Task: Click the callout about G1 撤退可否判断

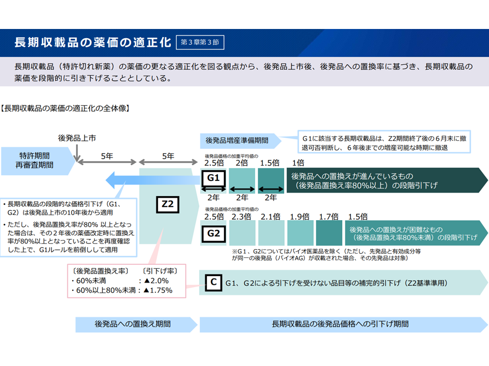Action: tap(385, 143)
